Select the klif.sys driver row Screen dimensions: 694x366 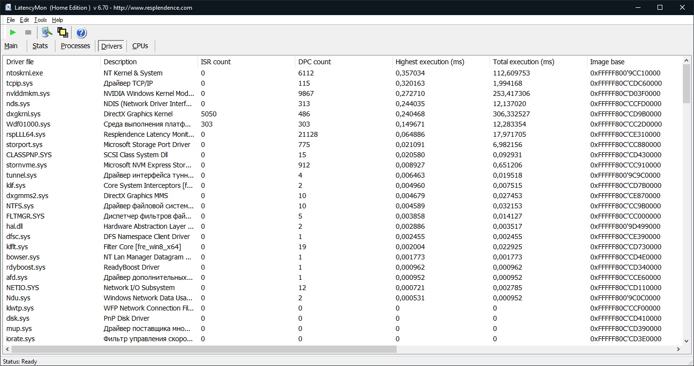pos(343,185)
